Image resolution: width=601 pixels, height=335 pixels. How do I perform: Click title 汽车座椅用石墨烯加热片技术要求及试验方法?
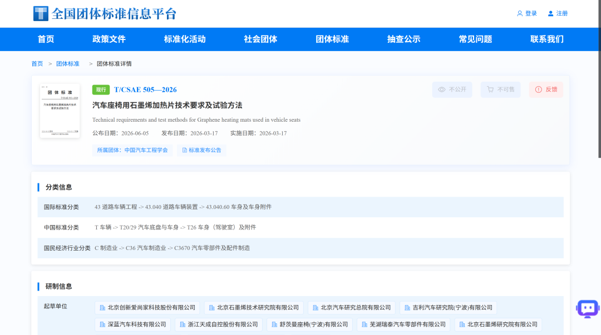[167, 106]
